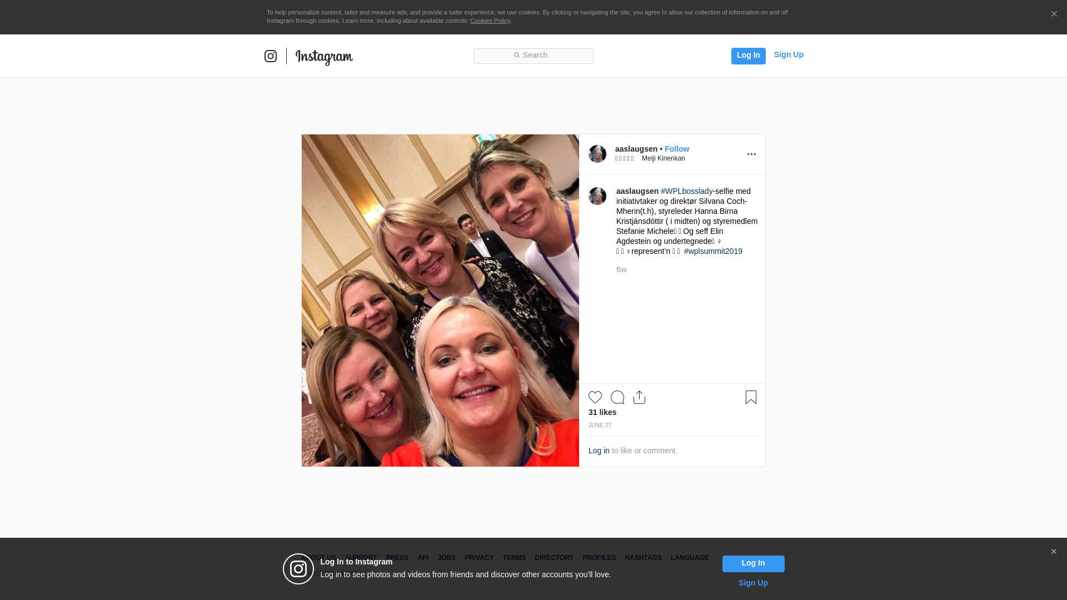The height and width of the screenshot is (600, 1067).
Task: Click the Search input field
Action: 533,56
